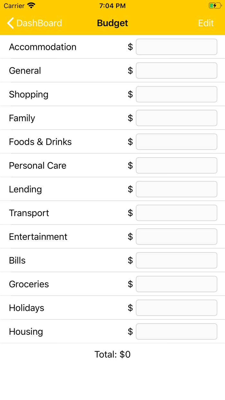Viewport: 225px width, 400px height.
Task: Tap the back chevron icon
Action: [x=10, y=23]
